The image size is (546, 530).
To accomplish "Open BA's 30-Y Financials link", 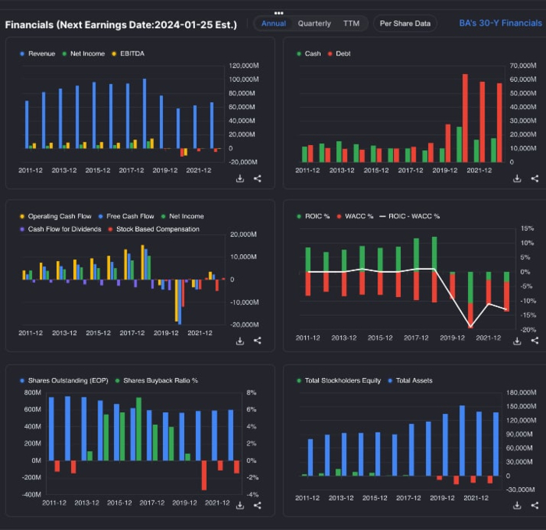I will pyautogui.click(x=500, y=23).
